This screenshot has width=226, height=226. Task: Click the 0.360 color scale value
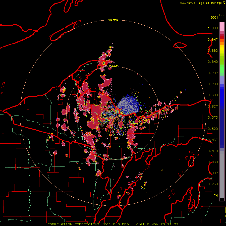click(x=213, y=162)
